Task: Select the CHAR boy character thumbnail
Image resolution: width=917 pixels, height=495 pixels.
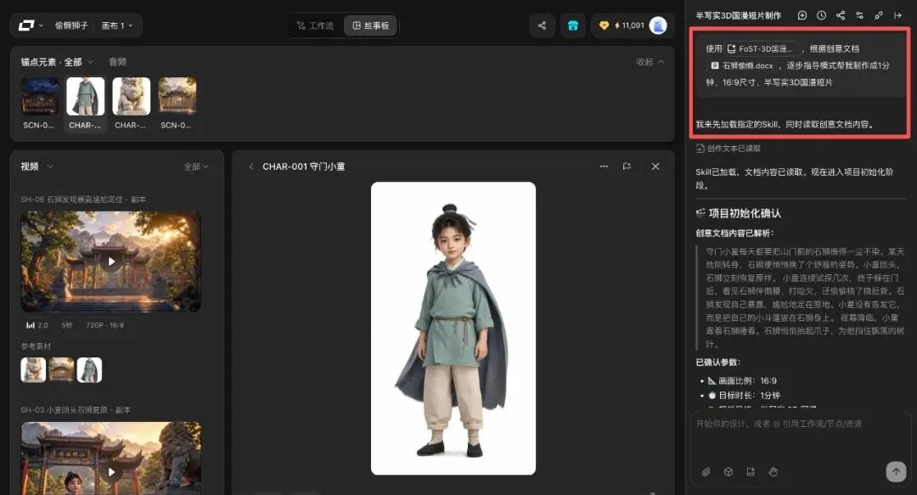Action: (86, 97)
